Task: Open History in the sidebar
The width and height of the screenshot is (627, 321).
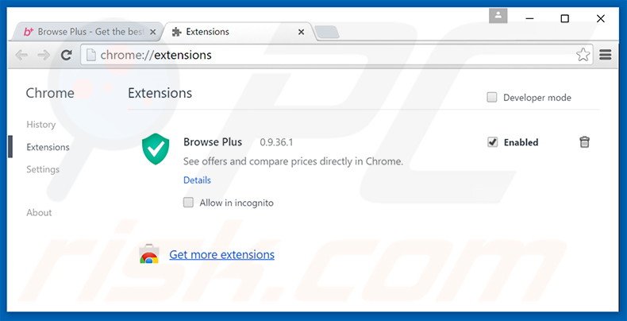Action: coord(40,125)
